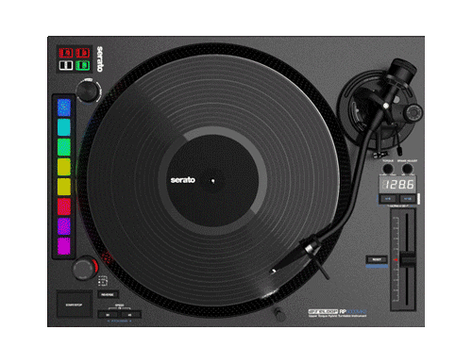
Task: Click the Brake Adjust knob
Action: [x=407, y=169]
